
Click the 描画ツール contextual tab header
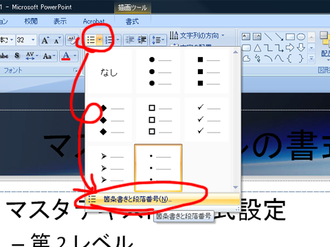(133, 8)
